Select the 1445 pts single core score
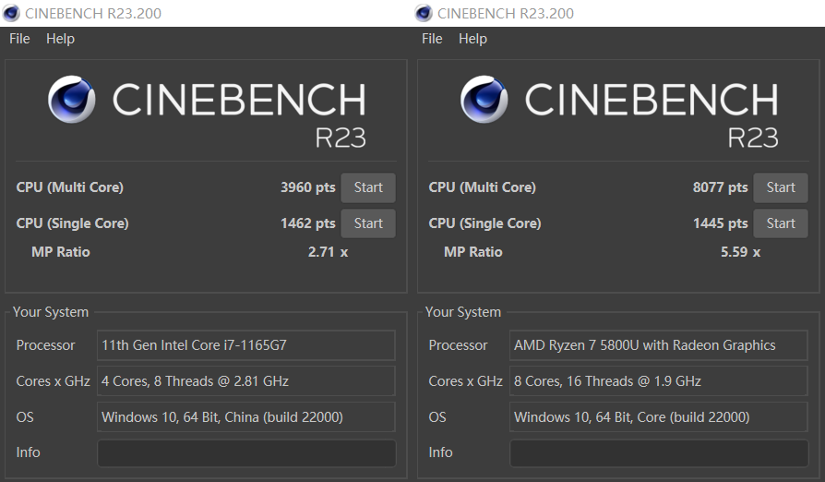 [x=721, y=223]
